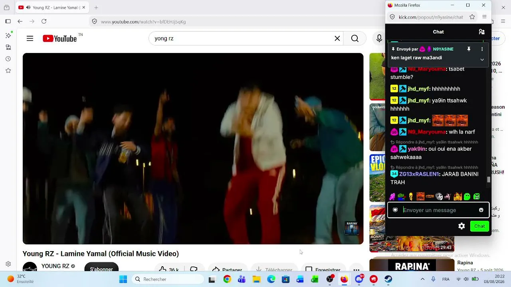
Task: Send message with green Chat button
Action: (x=479, y=226)
